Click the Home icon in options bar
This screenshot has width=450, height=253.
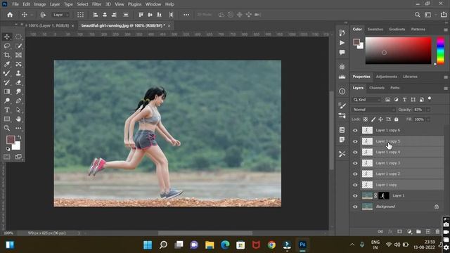click(10, 15)
